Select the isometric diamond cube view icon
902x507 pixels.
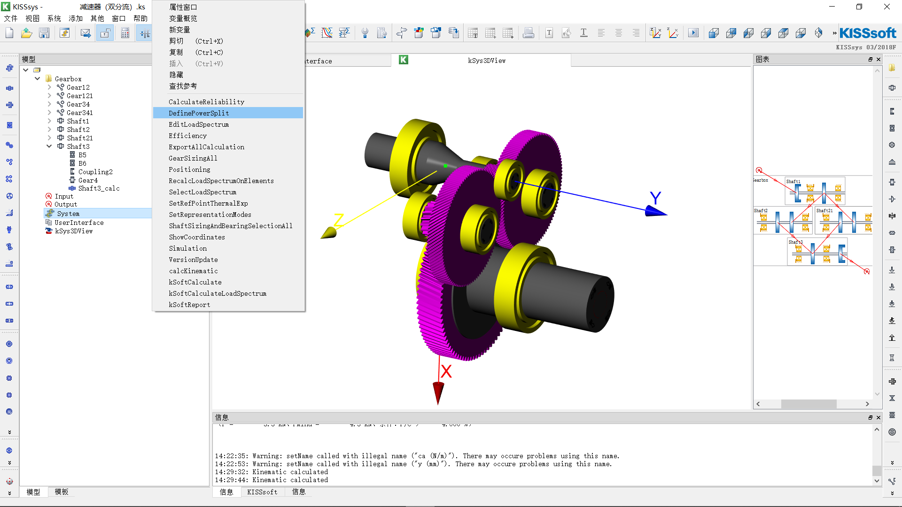[818, 33]
